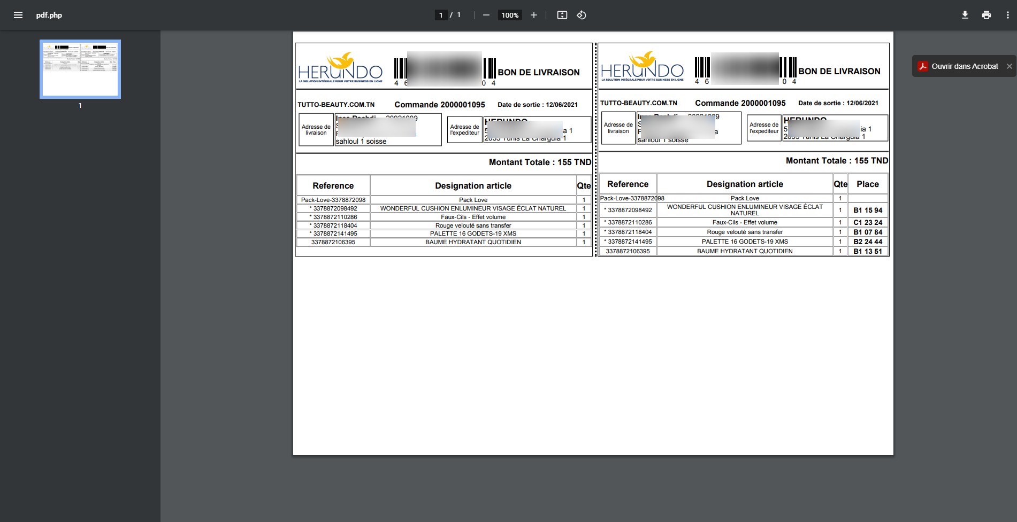This screenshot has height=522, width=1017.
Task: Click right table Rouge velouté sans transfer
Action: [745, 232]
